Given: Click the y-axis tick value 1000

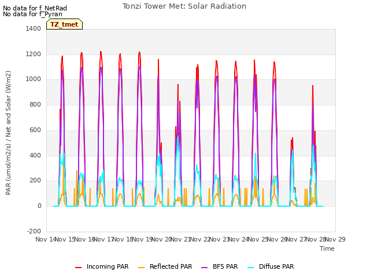Looking at the screenshot, I should [34, 79].
